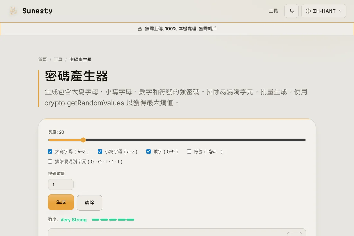Click the lock icon in privacy banner
The width and height of the screenshot is (354, 236).
click(x=140, y=29)
